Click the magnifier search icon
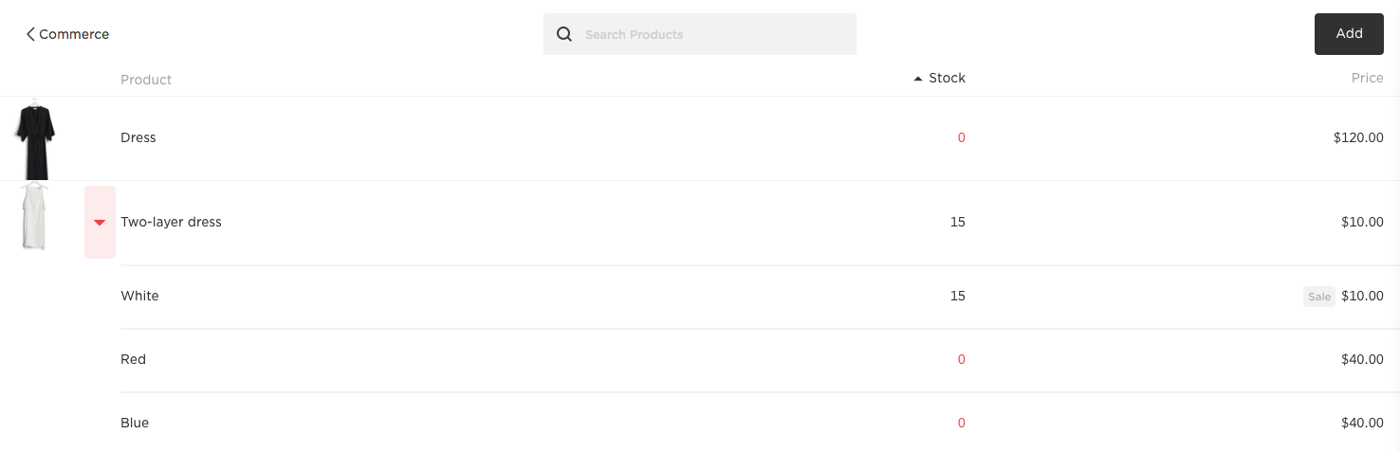 (x=564, y=34)
